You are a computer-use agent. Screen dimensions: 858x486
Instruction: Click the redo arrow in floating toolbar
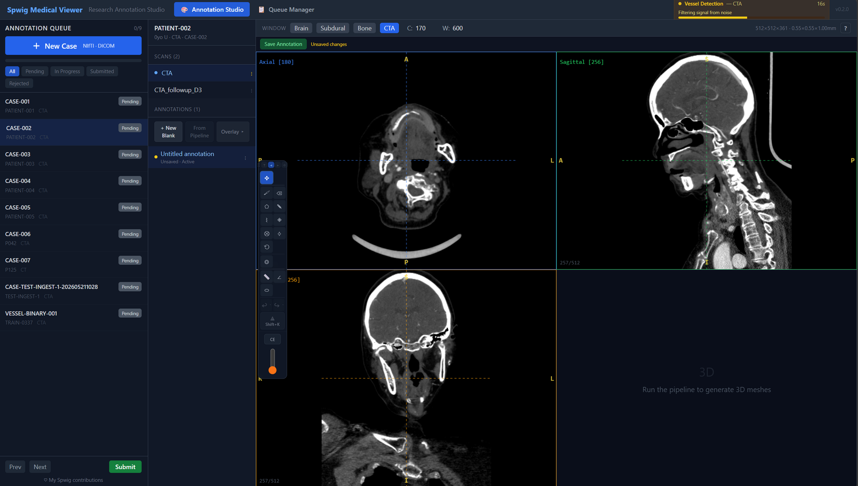277,305
